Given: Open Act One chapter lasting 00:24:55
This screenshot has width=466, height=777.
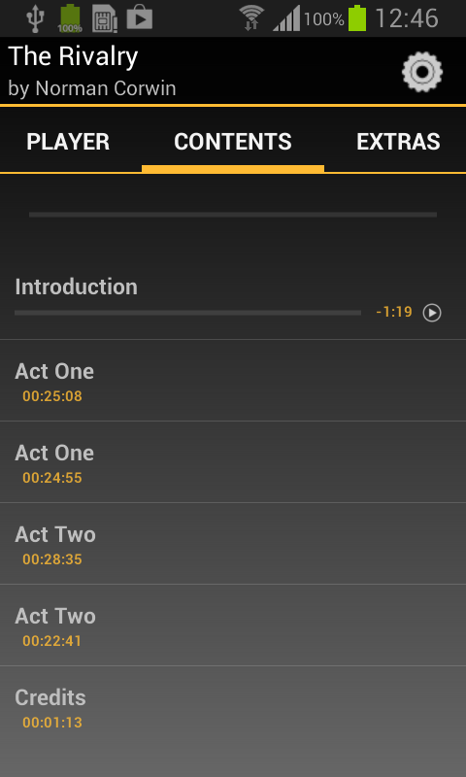Looking at the screenshot, I should (233, 462).
